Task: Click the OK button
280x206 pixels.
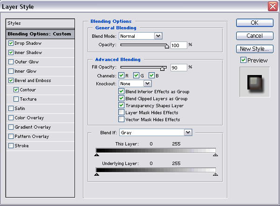Action: coord(255,23)
